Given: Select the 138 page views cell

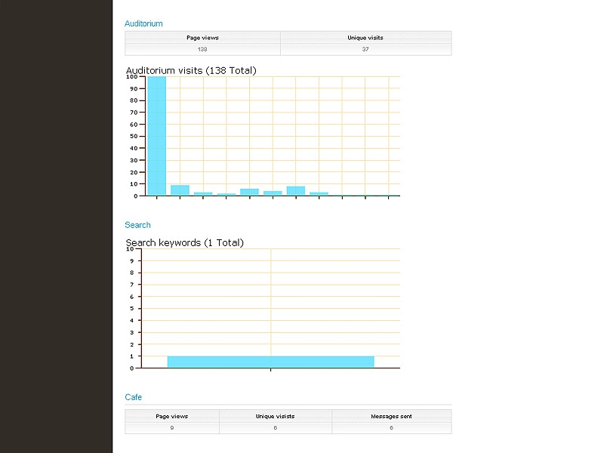Looking at the screenshot, I should click(x=202, y=49).
